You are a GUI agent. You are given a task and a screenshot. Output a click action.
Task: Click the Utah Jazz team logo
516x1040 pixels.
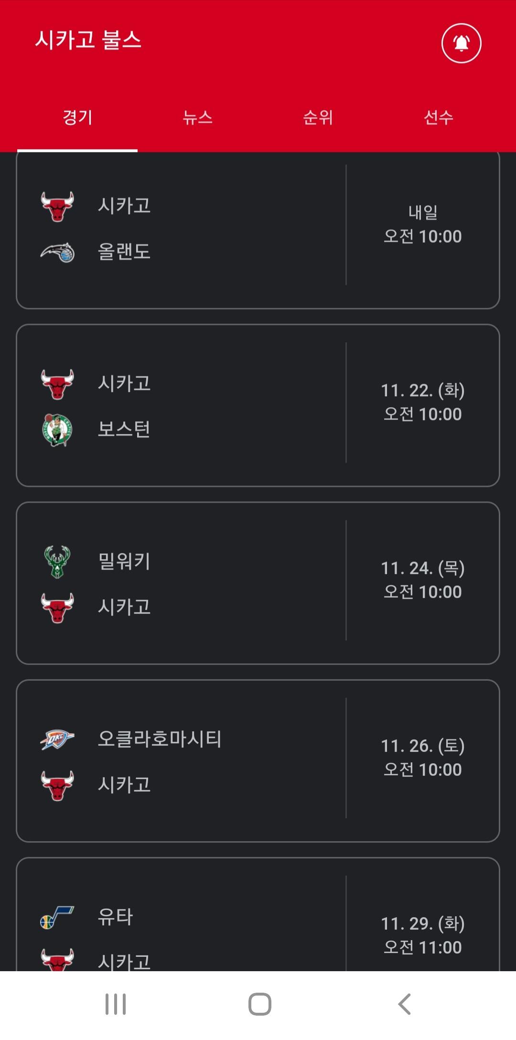[57, 917]
